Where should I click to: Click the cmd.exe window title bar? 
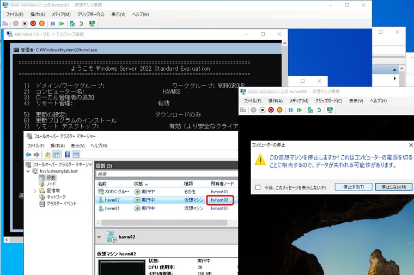pyautogui.click(x=147, y=50)
